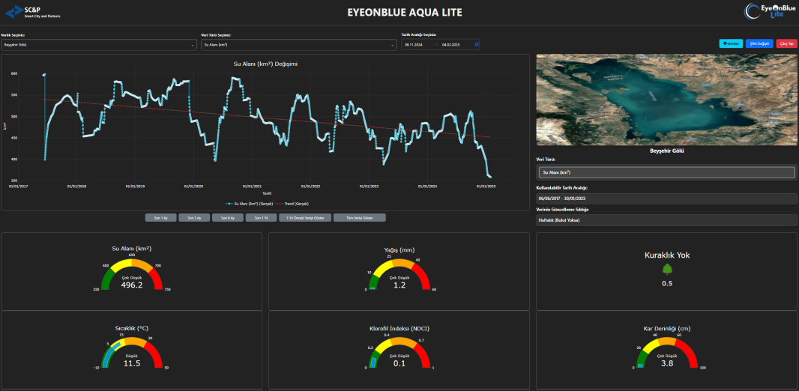Click the Yağış (mm) gauge title
The width and height of the screenshot is (799, 391).
click(x=399, y=250)
